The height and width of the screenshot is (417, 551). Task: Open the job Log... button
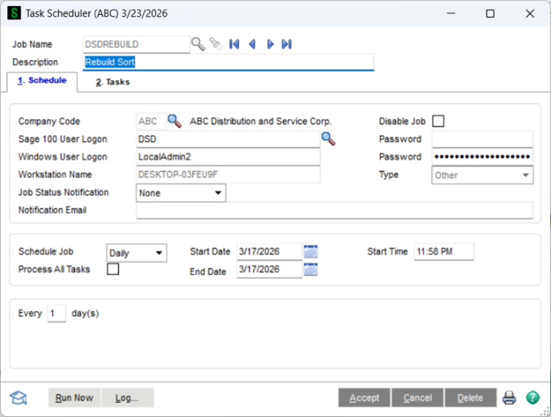click(128, 398)
